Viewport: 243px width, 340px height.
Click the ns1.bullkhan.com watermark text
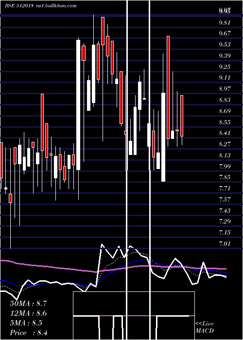tap(56, 6)
